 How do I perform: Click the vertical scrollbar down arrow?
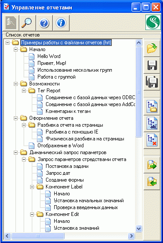(x=138, y=228)
